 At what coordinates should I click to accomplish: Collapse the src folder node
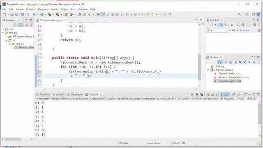[7, 40]
